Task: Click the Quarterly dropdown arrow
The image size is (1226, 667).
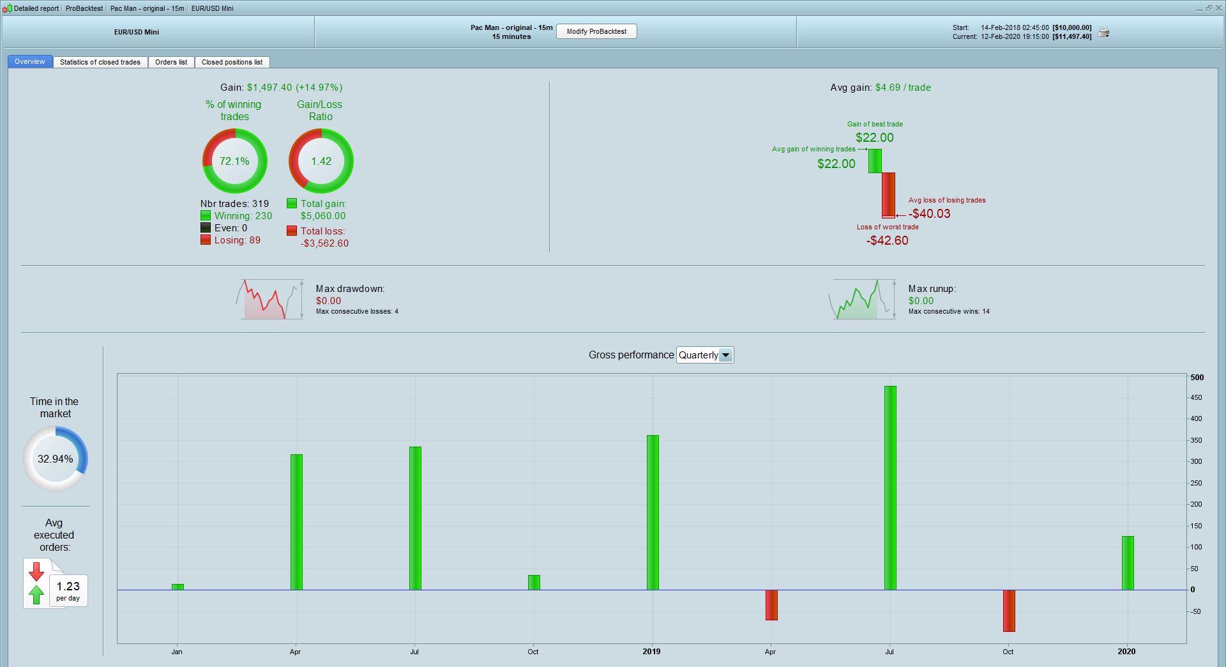Action: [x=726, y=355]
